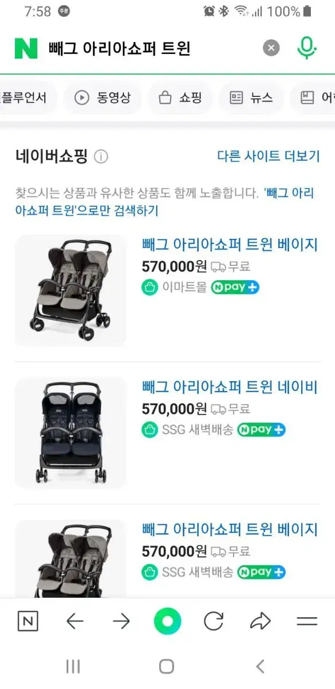Viewport: 335px width, 689px height.
Task: Go forward with the right arrow
Action: click(121, 621)
